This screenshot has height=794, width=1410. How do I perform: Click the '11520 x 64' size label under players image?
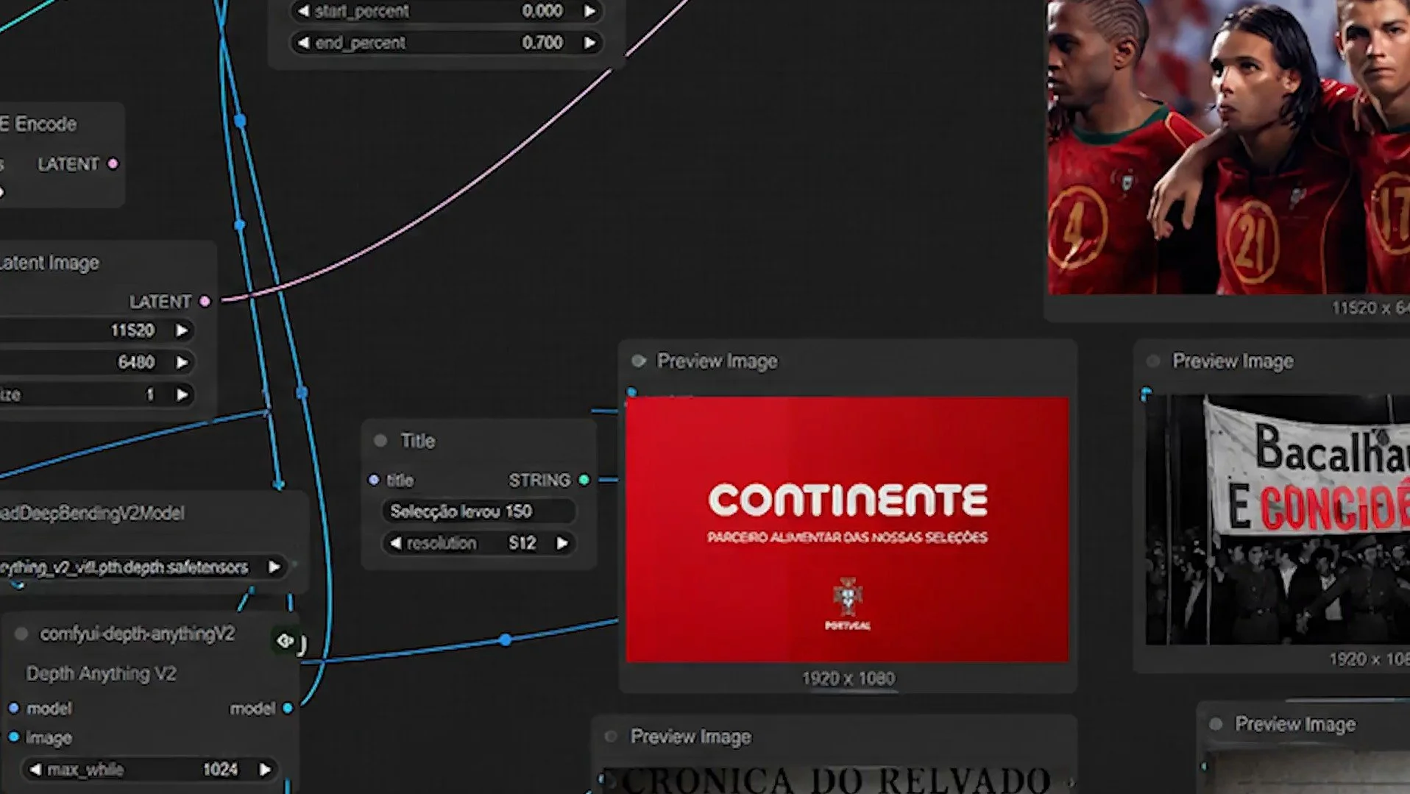[x=1370, y=308]
